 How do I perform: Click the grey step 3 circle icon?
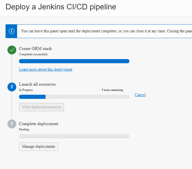pyautogui.click(x=12, y=124)
